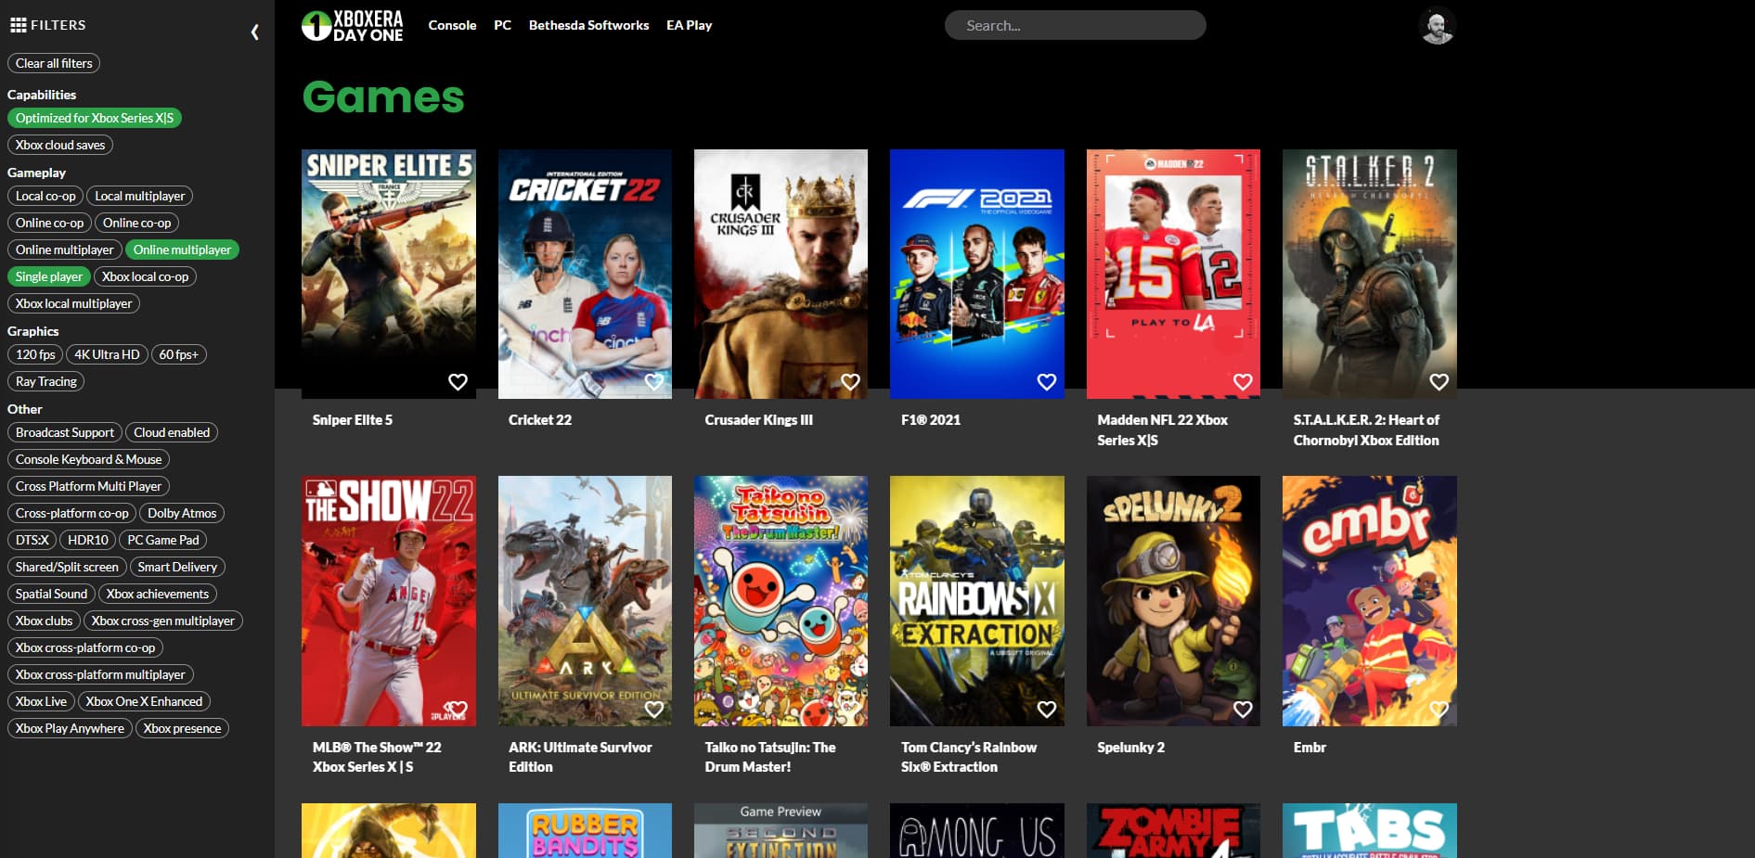Open the PC menu in the header

[x=502, y=25]
